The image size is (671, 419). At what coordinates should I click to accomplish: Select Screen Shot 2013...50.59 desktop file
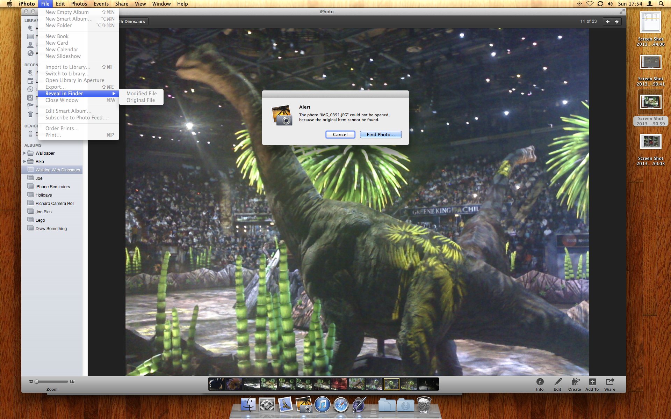[650, 107]
